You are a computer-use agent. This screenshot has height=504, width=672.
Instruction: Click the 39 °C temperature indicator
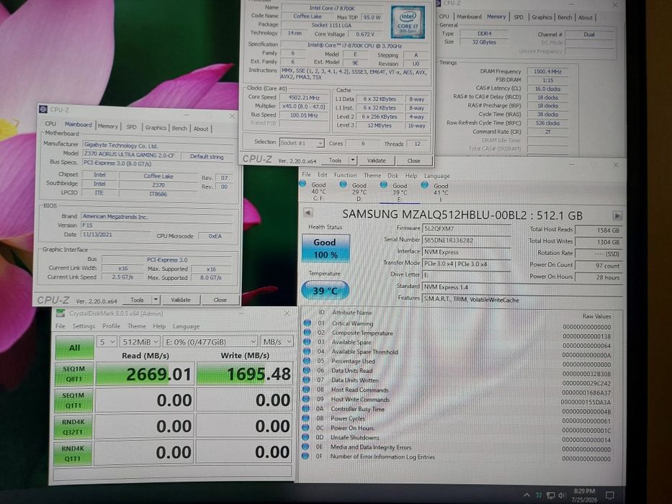click(326, 291)
